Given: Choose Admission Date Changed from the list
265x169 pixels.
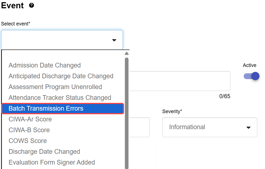Looking at the screenshot, I should [x=45, y=65].
